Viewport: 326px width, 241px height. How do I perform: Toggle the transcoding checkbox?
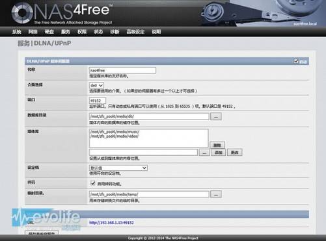pos(93,183)
